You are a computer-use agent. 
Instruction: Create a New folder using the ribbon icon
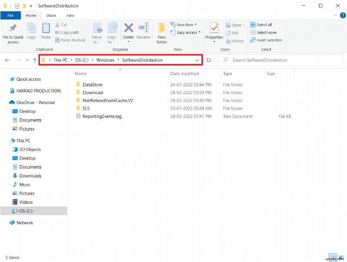coord(161,33)
